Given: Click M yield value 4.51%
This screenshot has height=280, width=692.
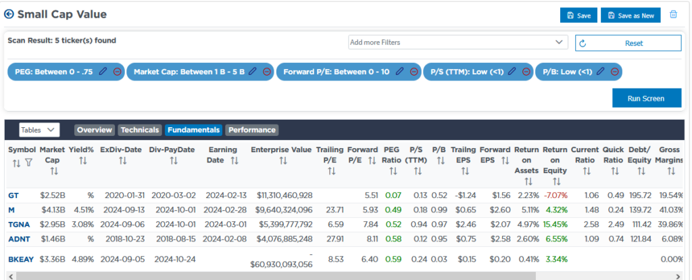Looking at the screenshot, I should coord(83,210).
